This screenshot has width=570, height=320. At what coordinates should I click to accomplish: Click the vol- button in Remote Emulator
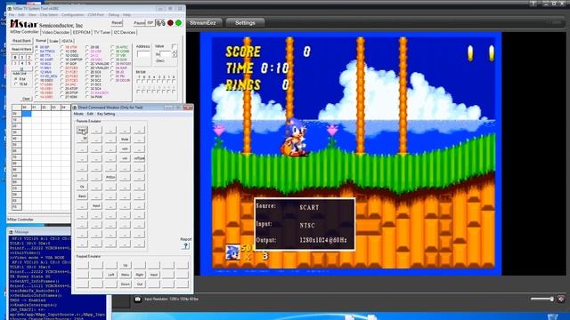(x=125, y=158)
